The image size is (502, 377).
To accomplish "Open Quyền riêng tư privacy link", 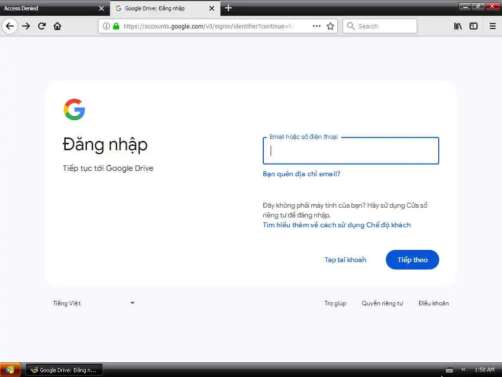I will tap(382, 303).
